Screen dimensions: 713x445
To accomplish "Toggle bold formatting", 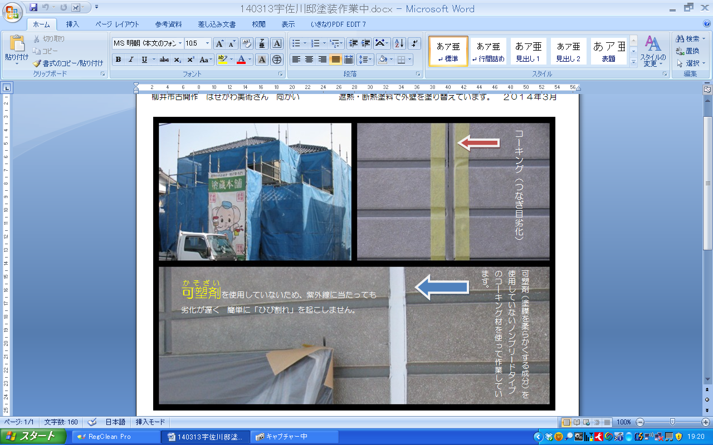I will pos(118,60).
